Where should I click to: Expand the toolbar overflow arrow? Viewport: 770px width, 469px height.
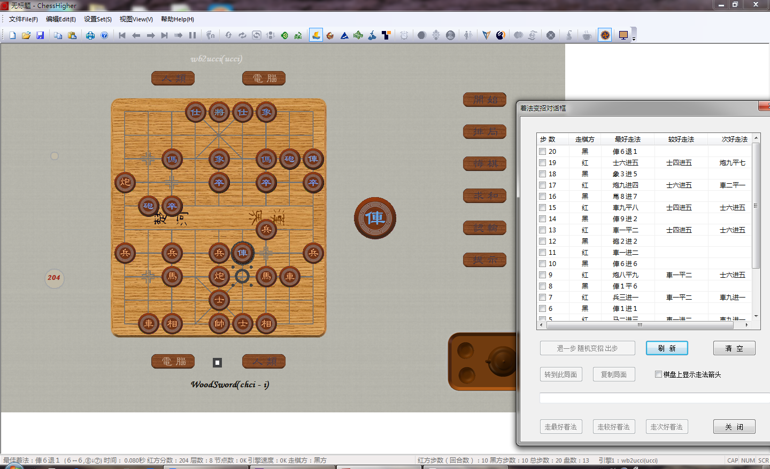[634, 38]
